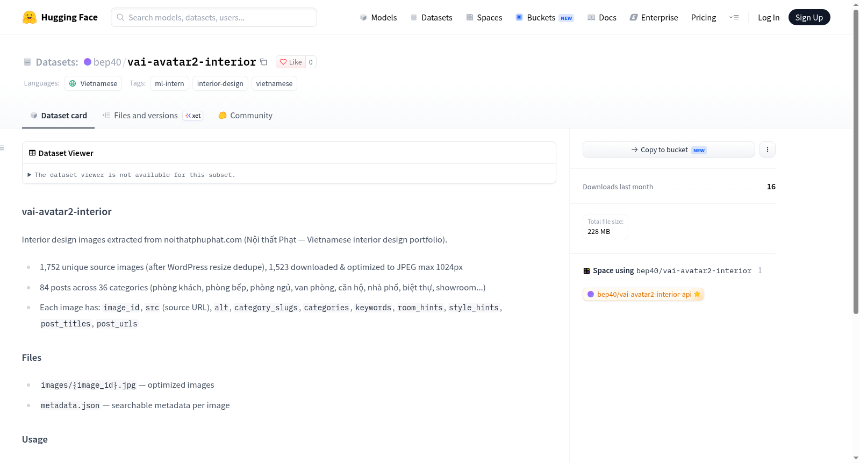Open Buckets in the top navigation

544,17
